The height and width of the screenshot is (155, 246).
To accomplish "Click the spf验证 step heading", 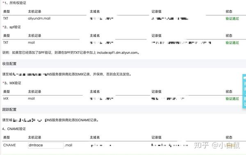I will click(x=12, y=27).
